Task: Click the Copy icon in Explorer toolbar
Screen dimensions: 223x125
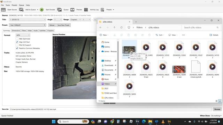Action: point(122,35)
